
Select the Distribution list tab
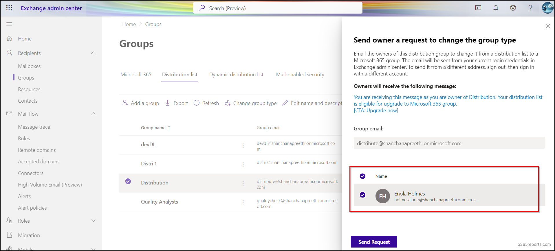click(x=180, y=75)
